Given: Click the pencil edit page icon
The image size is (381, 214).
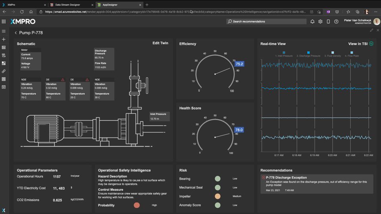Looking at the screenshot, I should [371, 30].
